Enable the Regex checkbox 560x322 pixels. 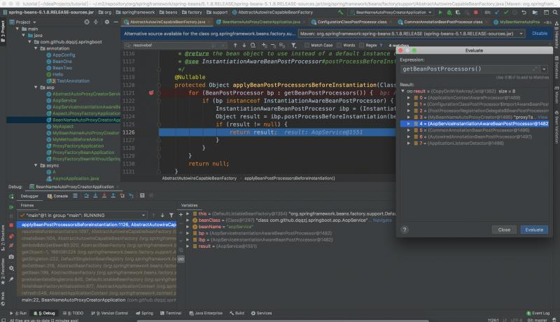[361, 45]
